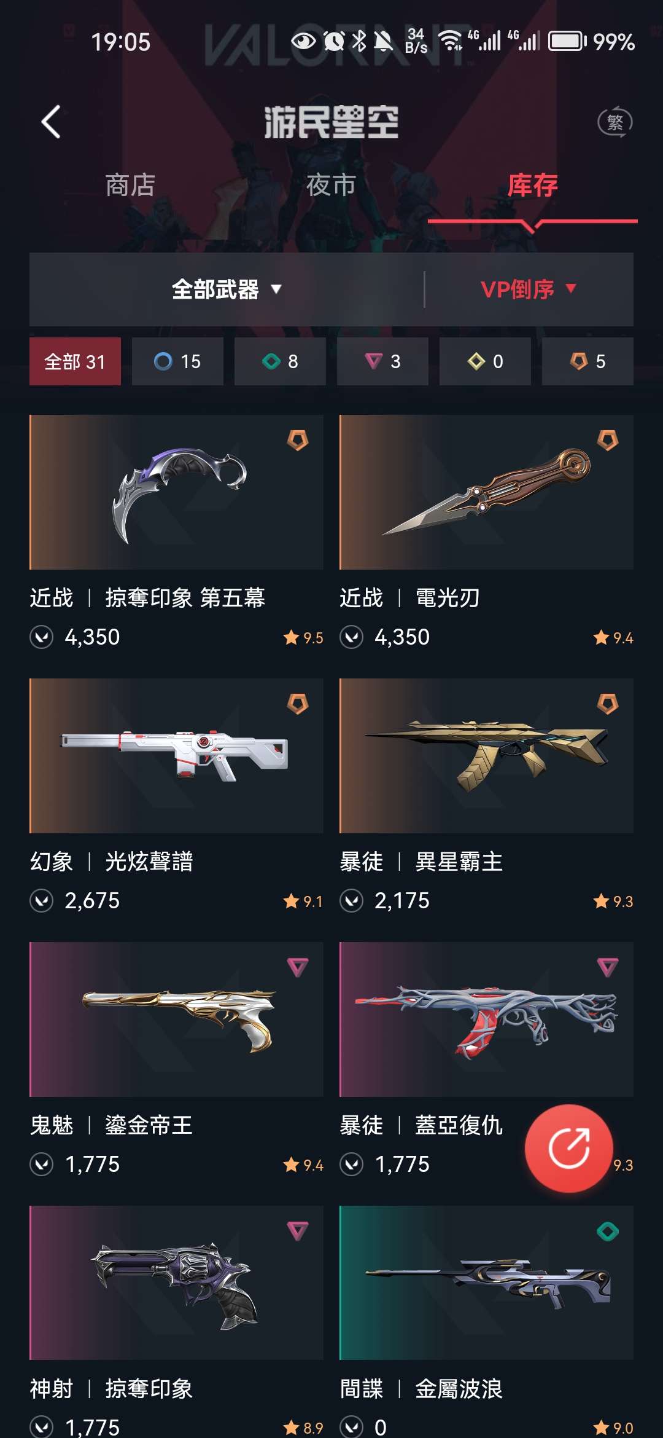Filter by pink triangle tier showing 3
The width and height of the screenshot is (663, 1438).
[382, 361]
